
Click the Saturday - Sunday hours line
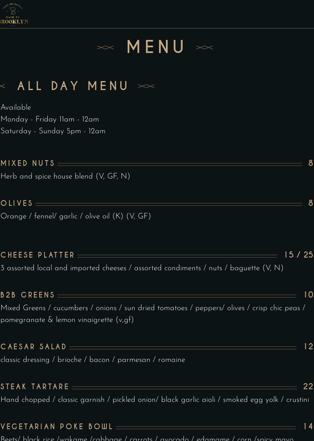(x=53, y=131)
